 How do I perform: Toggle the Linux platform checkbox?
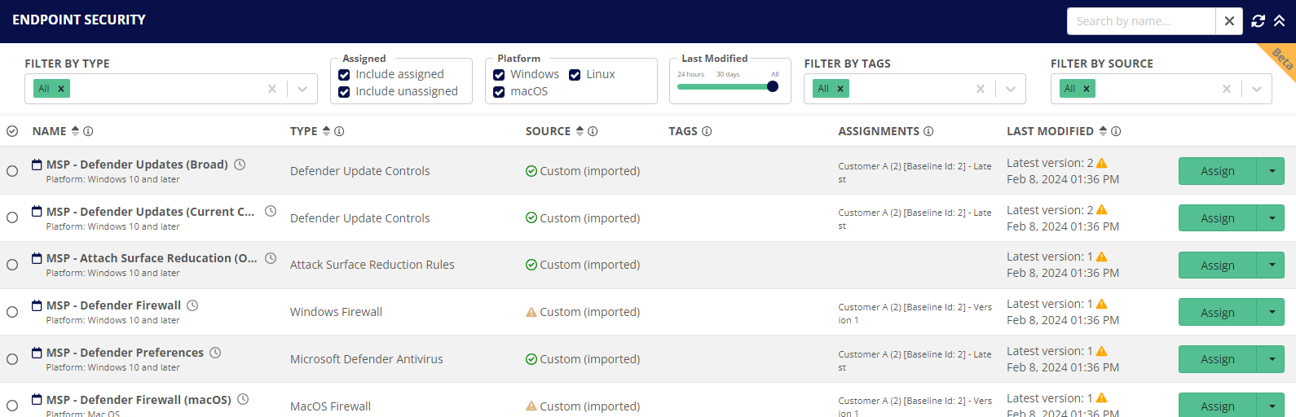click(x=575, y=75)
